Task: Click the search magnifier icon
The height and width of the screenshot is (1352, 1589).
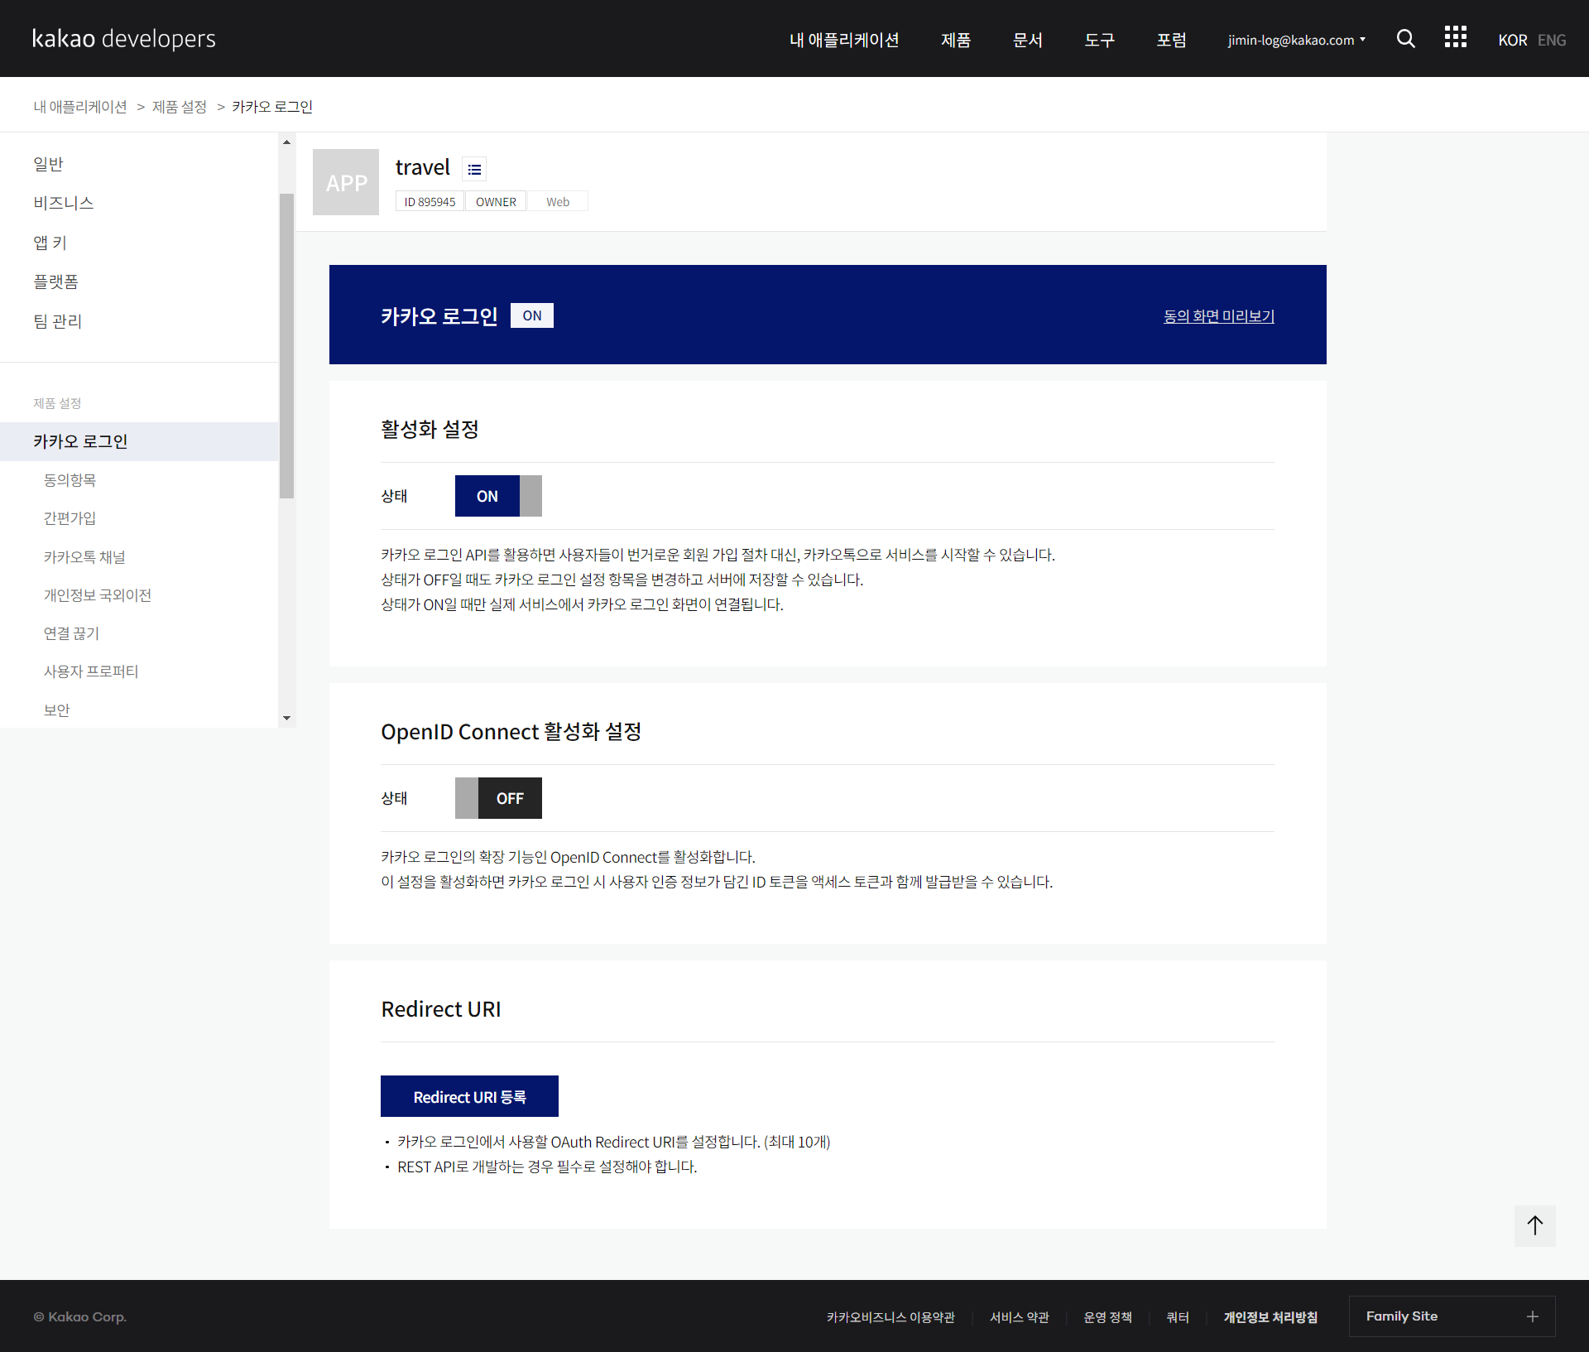Action: pos(1405,39)
